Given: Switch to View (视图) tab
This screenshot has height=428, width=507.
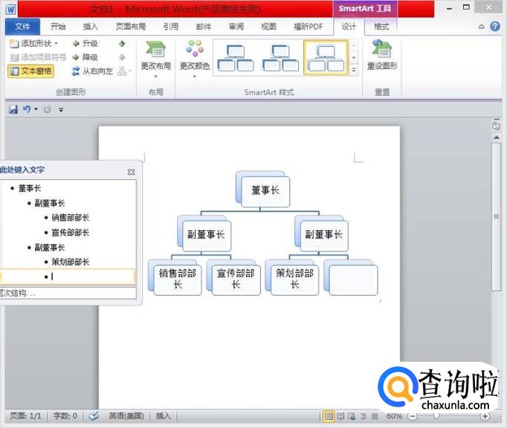Looking at the screenshot, I should point(268,27).
